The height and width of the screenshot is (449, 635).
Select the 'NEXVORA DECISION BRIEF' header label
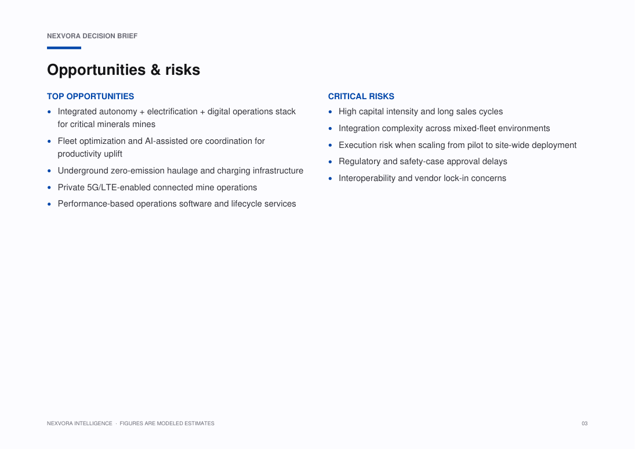[92, 36]
